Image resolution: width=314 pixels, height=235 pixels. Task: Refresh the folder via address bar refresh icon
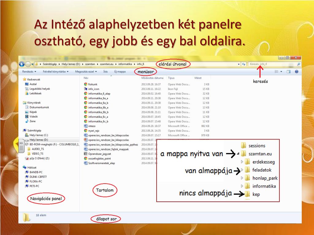244,64
